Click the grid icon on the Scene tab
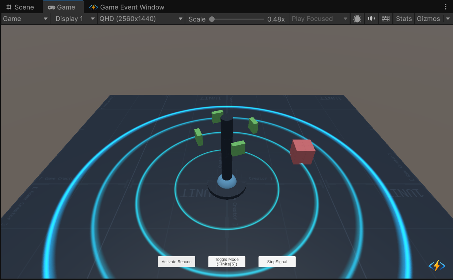 9,7
